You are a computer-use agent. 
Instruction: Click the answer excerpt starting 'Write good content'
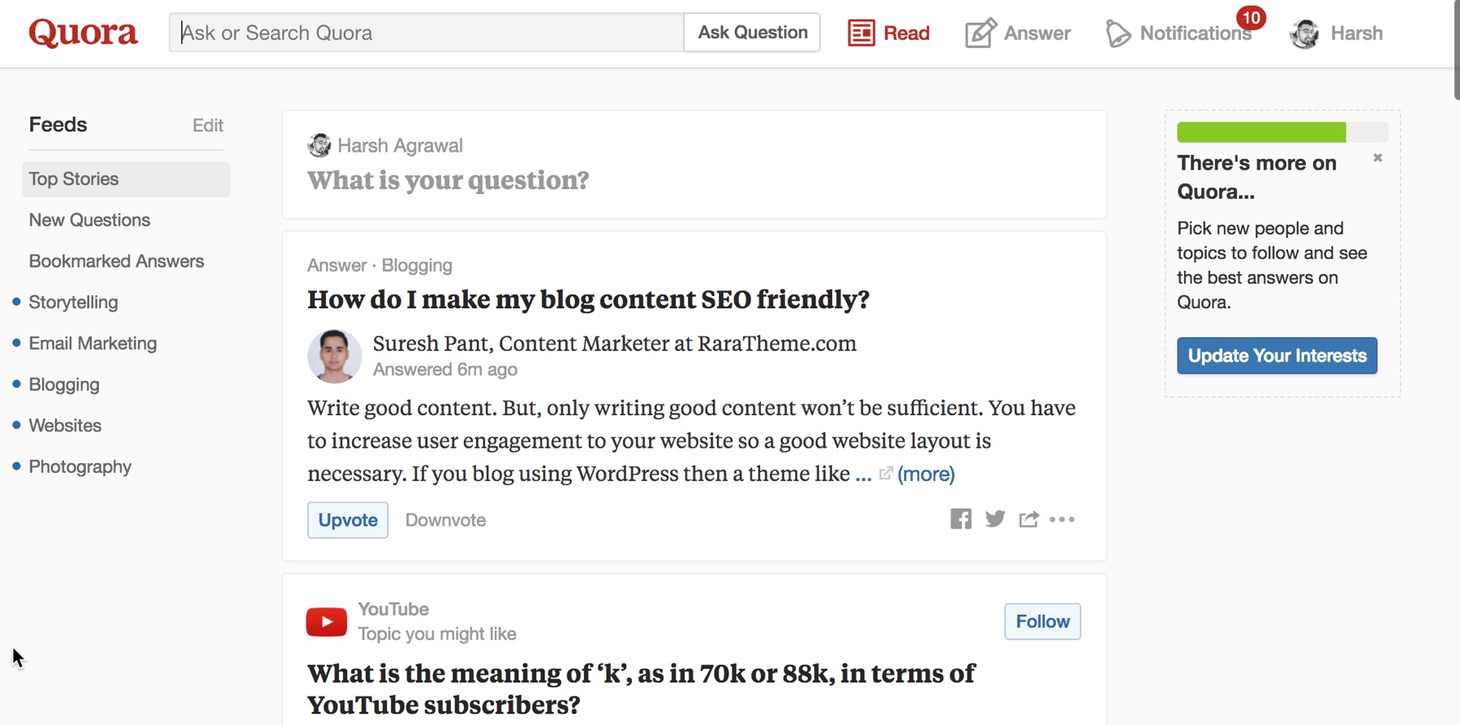click(x=692, y=440)
